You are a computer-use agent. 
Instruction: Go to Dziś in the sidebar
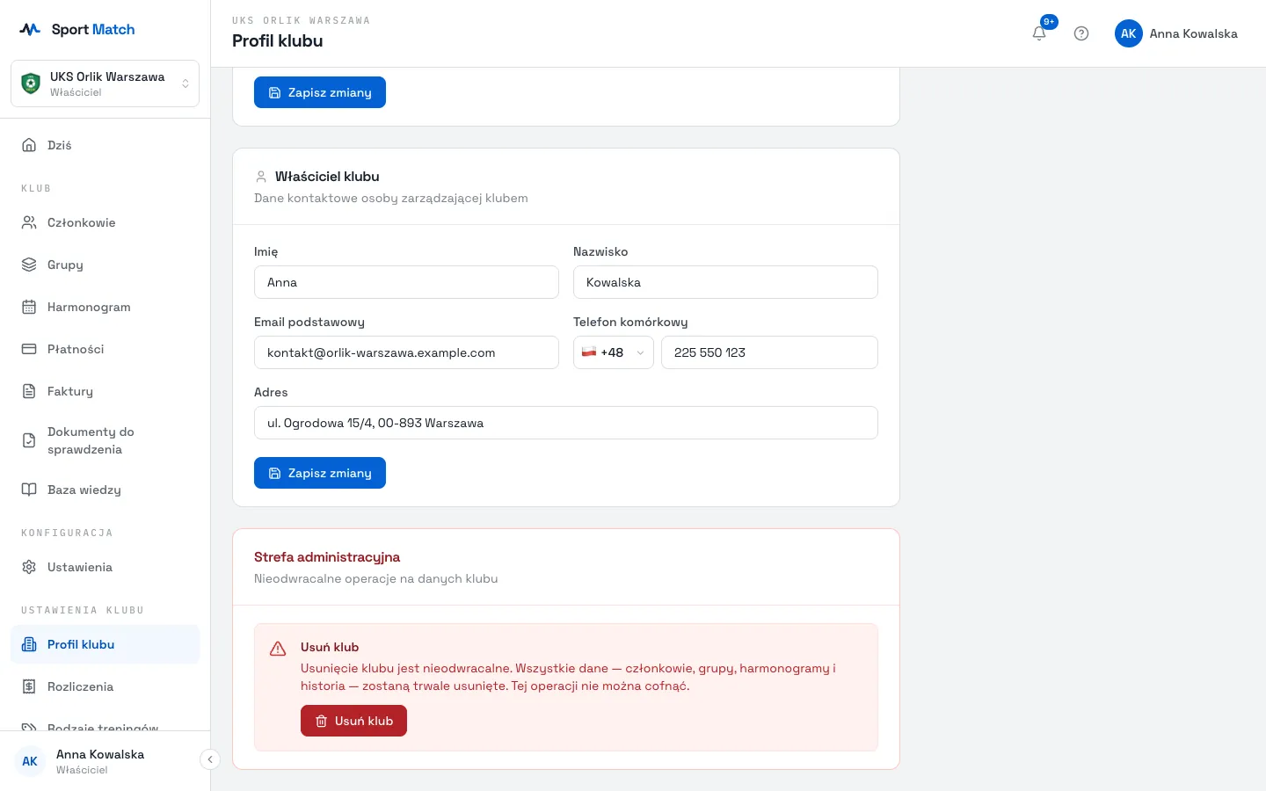point(105,145)
